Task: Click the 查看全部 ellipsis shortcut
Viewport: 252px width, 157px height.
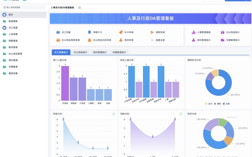Action: [152, 40]
